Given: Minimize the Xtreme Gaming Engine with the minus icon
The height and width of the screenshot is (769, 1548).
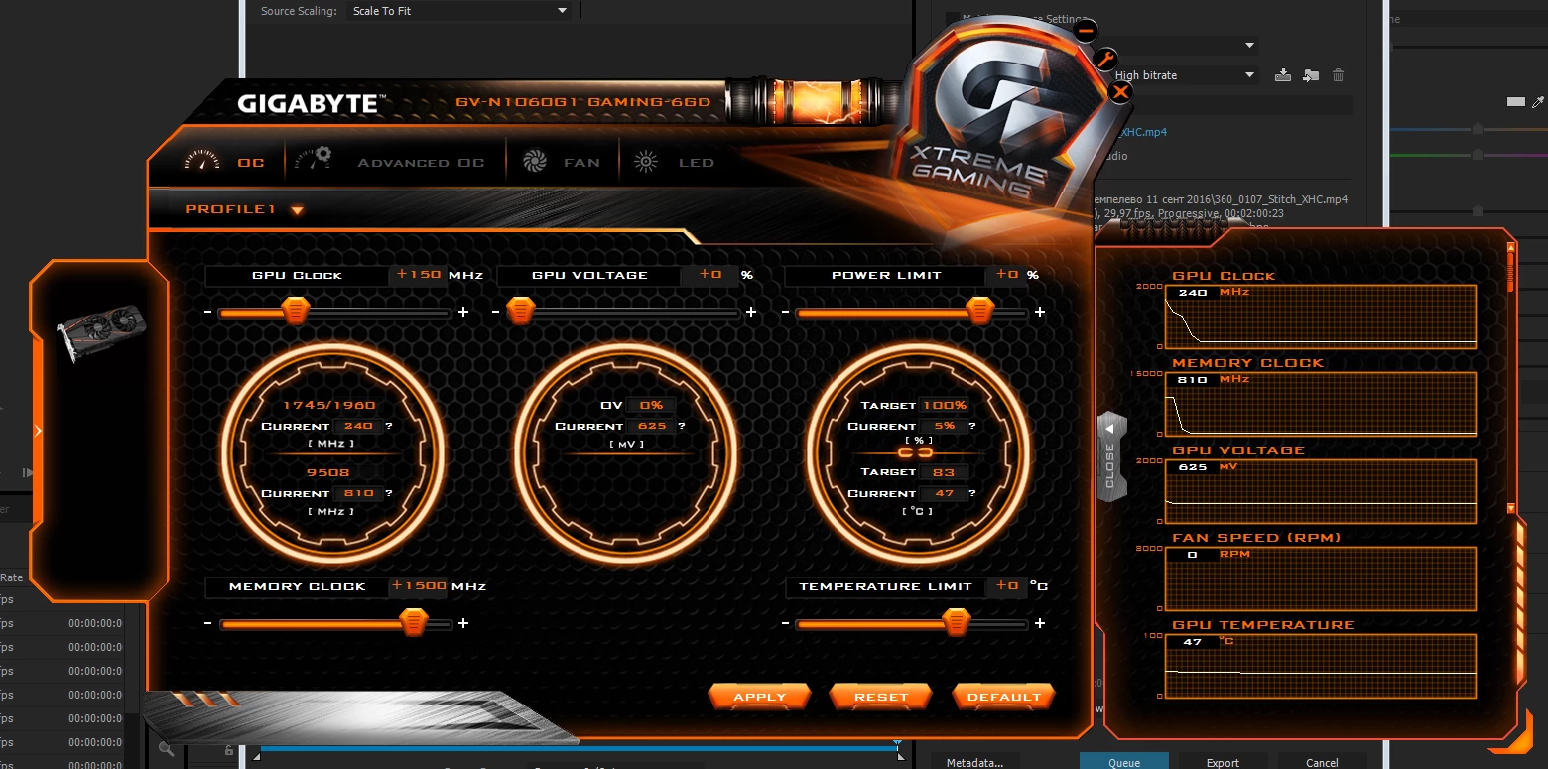Looking at the screenshot, I should pyautogui.click(x=1086, y=31).
